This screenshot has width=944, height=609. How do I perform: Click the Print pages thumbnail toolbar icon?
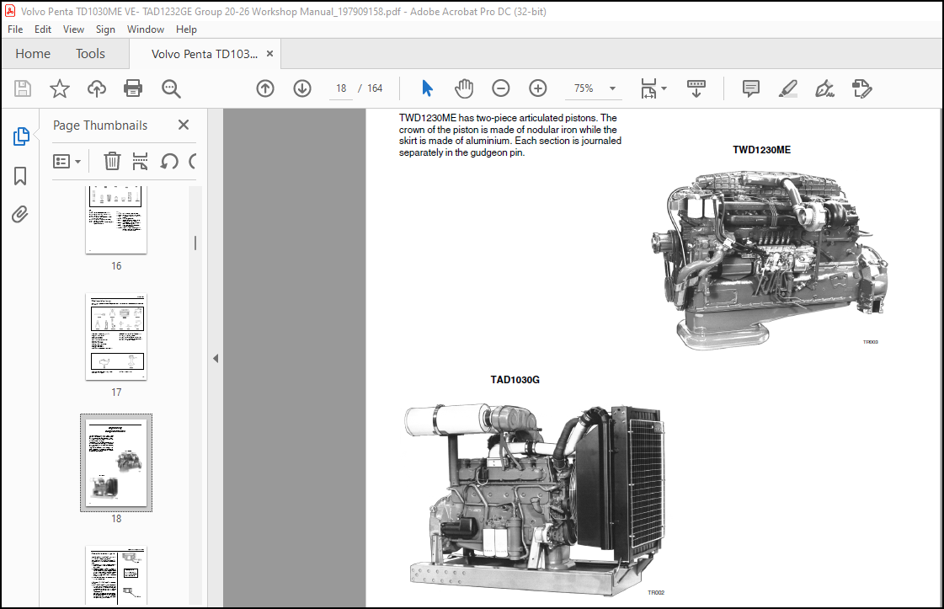point(141,162)
